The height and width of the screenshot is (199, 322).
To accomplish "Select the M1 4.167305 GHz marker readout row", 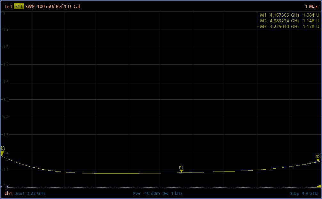I will [x=289, y=15].
